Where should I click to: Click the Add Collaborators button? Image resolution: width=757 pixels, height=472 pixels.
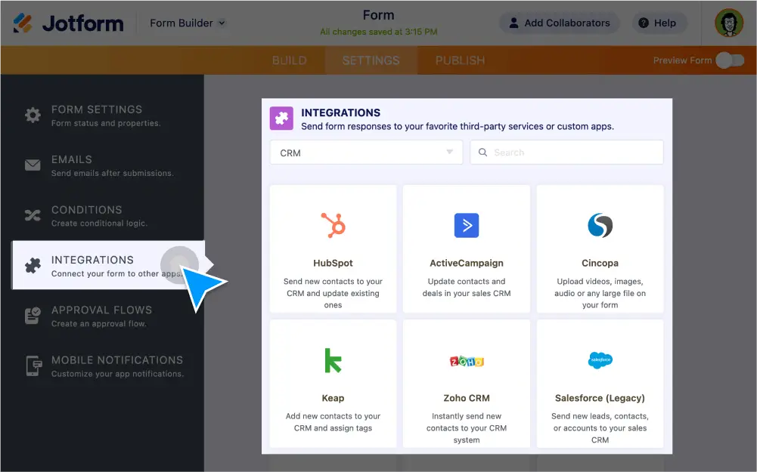point(559,23)
